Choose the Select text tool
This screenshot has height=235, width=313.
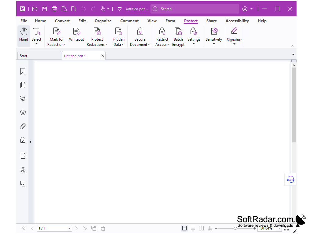click(x=37, y=34)
